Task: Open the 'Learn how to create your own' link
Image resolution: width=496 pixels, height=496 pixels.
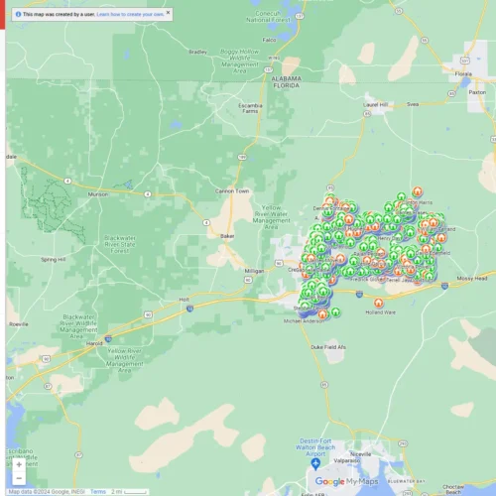Action: 130,14
